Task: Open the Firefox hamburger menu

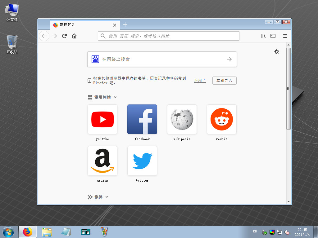Action: (285, 36)
